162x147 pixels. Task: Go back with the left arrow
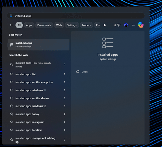pos(11,25)
